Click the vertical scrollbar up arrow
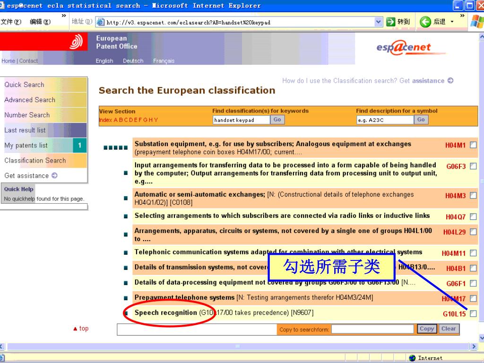The width and height of the screenshot is (484, 363). coord(481,37)
